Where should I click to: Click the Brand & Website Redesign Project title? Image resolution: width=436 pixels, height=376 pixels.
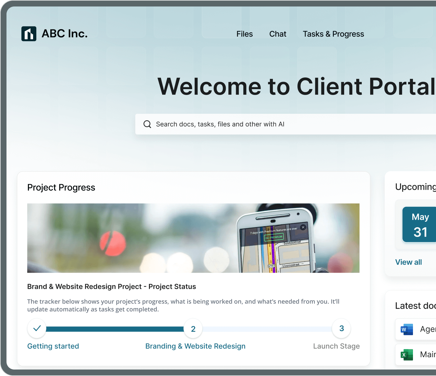coord(112,287)
